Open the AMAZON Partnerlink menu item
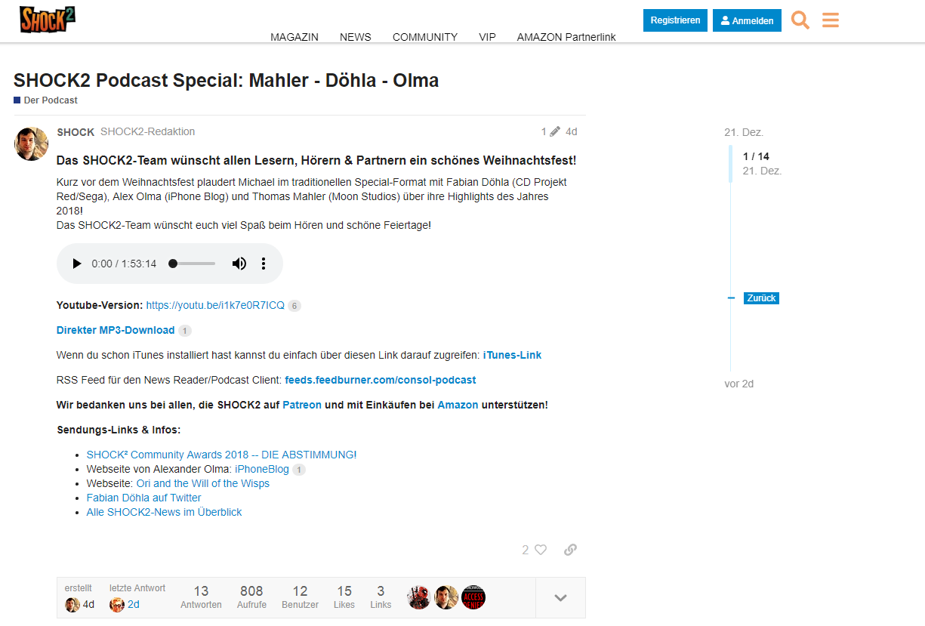Screen dimensions: 925x626 [x=566, y=37]
